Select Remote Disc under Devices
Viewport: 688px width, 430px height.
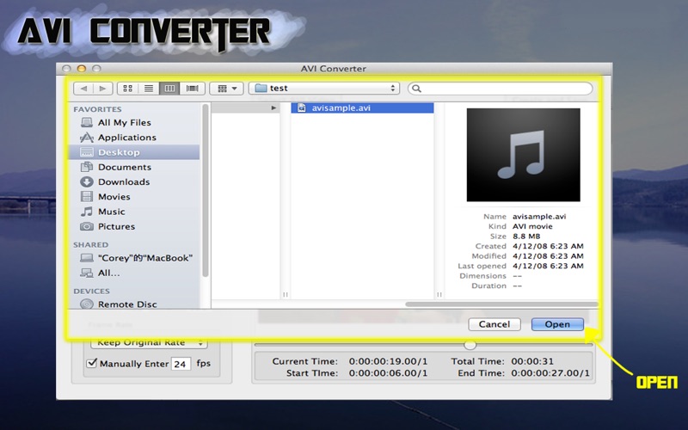134,304
